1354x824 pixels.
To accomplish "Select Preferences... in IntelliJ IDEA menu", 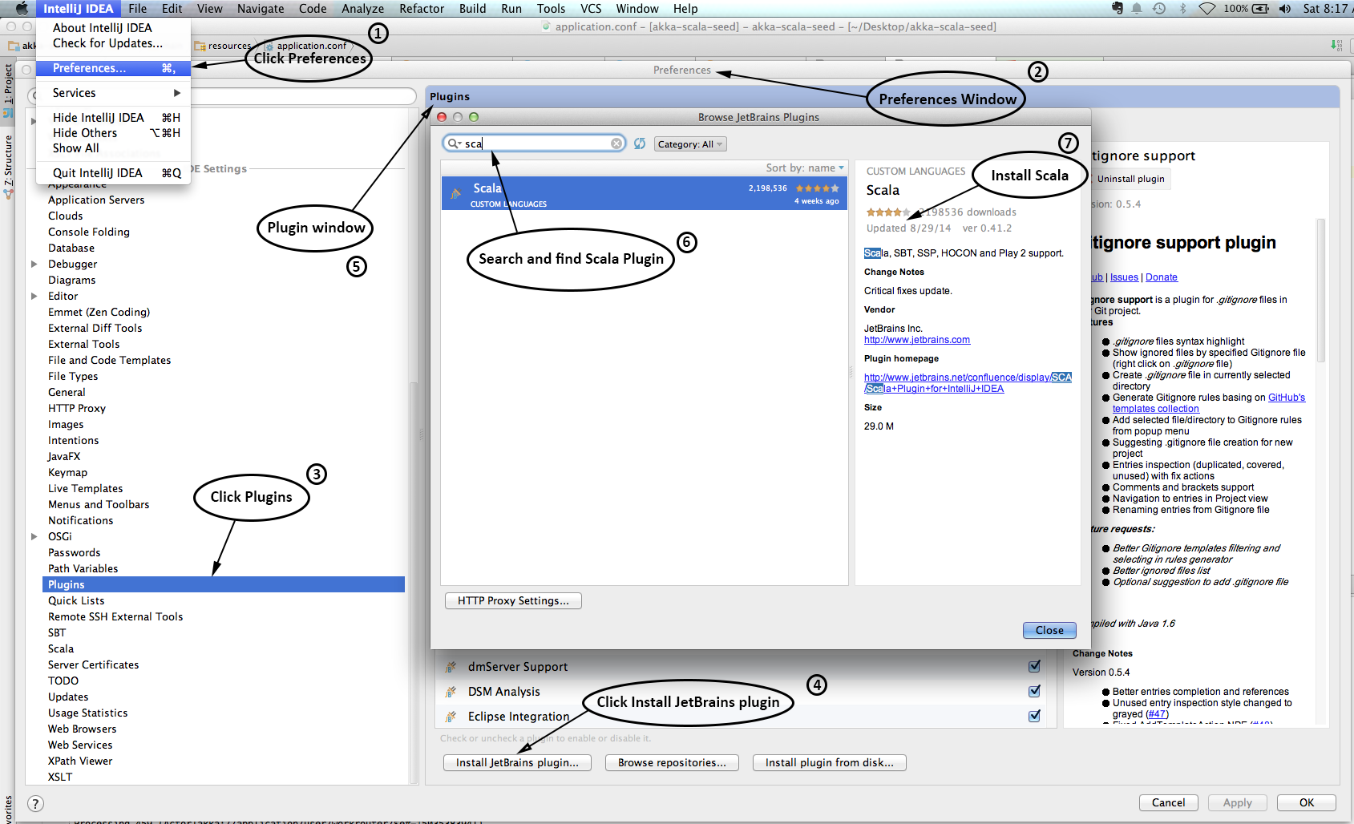I will [x=113, y=68].
